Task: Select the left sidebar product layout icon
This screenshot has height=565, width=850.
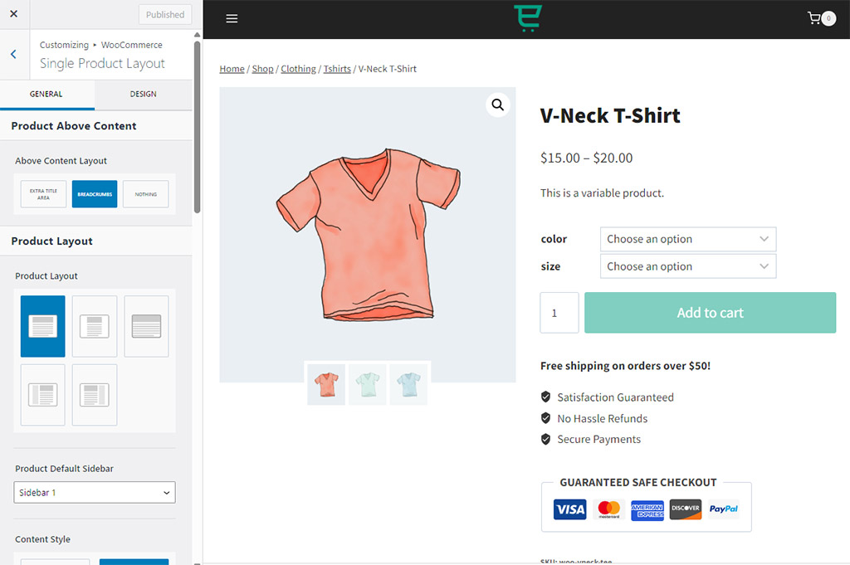Action: 42,395
